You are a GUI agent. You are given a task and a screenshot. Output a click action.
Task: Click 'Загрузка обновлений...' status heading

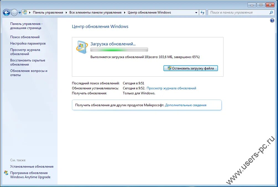click(x=113, y=44)
